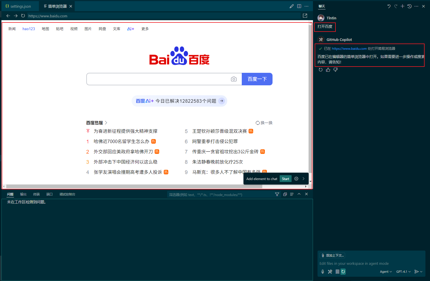
Task: Open editor more actions menu
Action: pos(306,6)
